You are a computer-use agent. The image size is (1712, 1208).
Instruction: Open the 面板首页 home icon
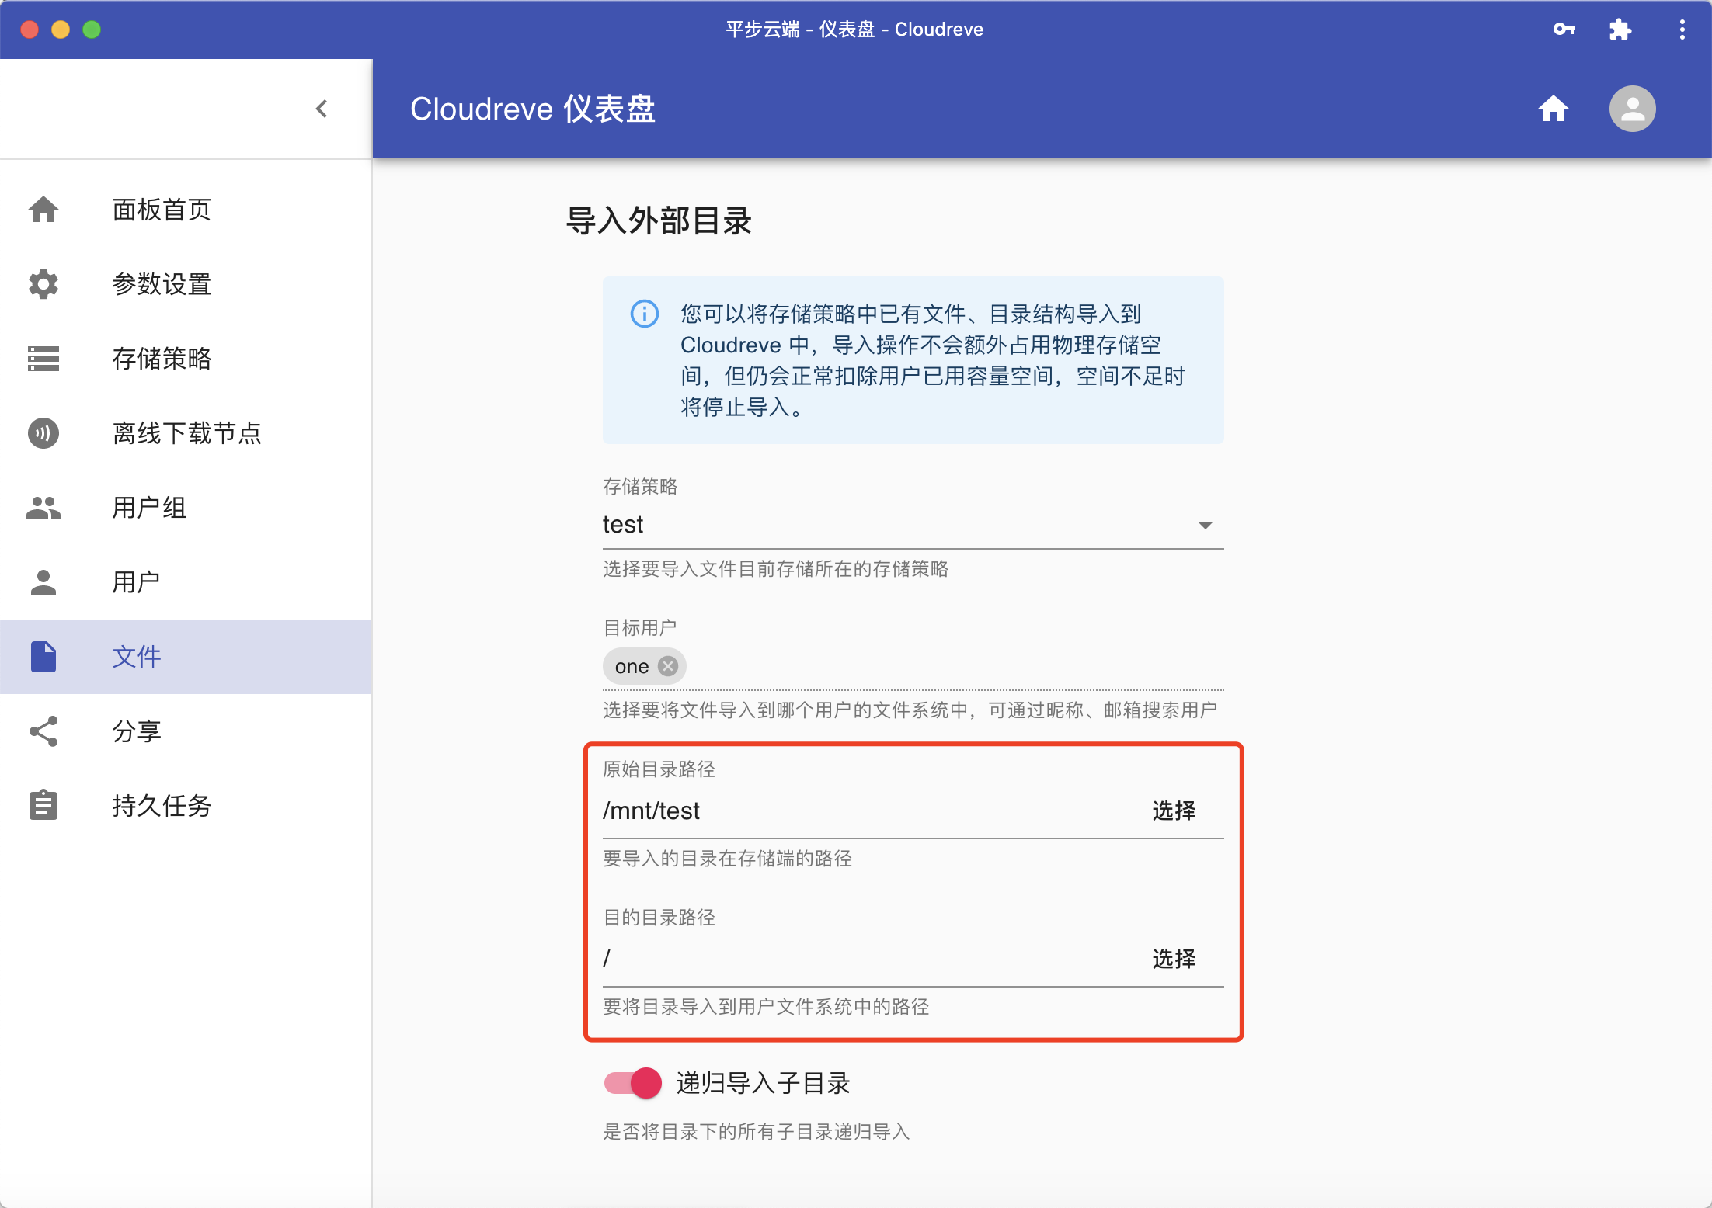43,210
